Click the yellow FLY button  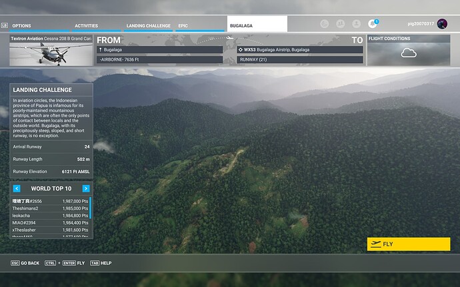pyautogui.click(x=408, y=244)
